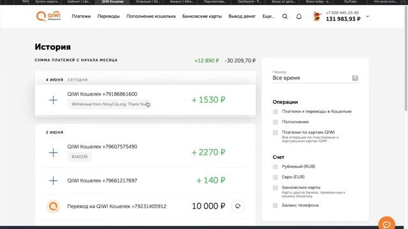Click the 4 ИЮНЯ date header
The width and height of the screenshot is (408, 229).
click(55, 80)
